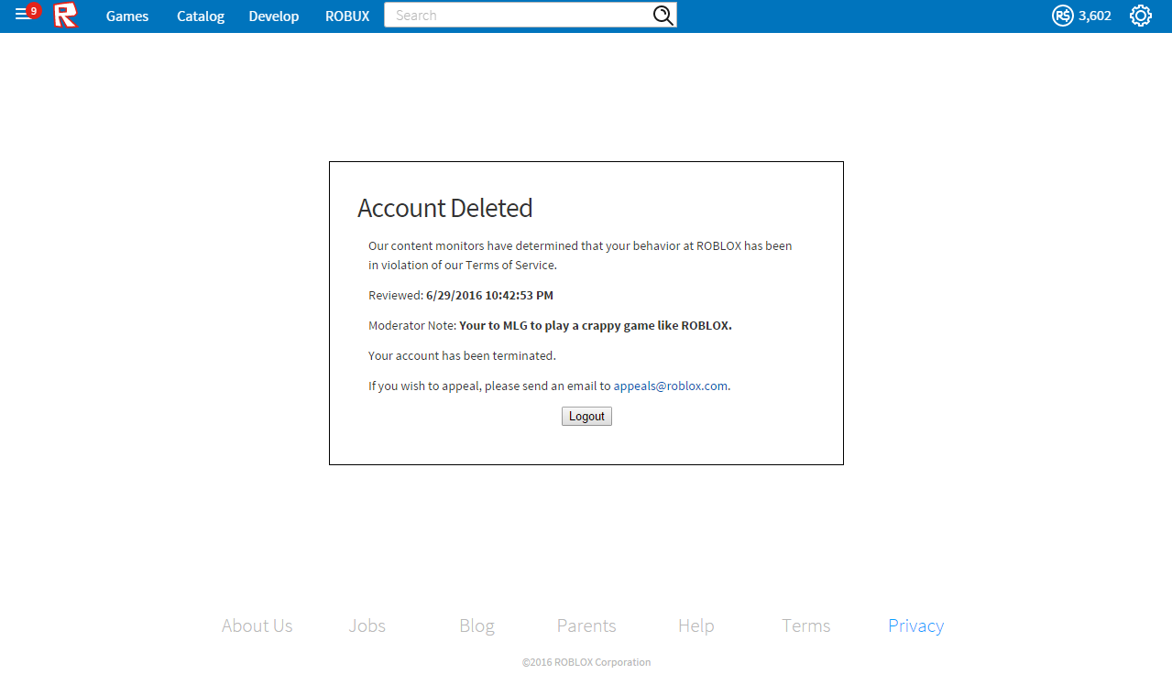Image resolution: width=1172 pixels, height=685 pixels.
Task: Click the ROBLOX logo icon
Action: [65, 16]
